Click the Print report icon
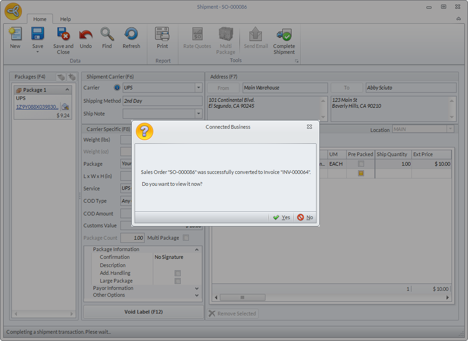Screen dimensions: 468x341 pyautogui.click(x=162, y=34)
